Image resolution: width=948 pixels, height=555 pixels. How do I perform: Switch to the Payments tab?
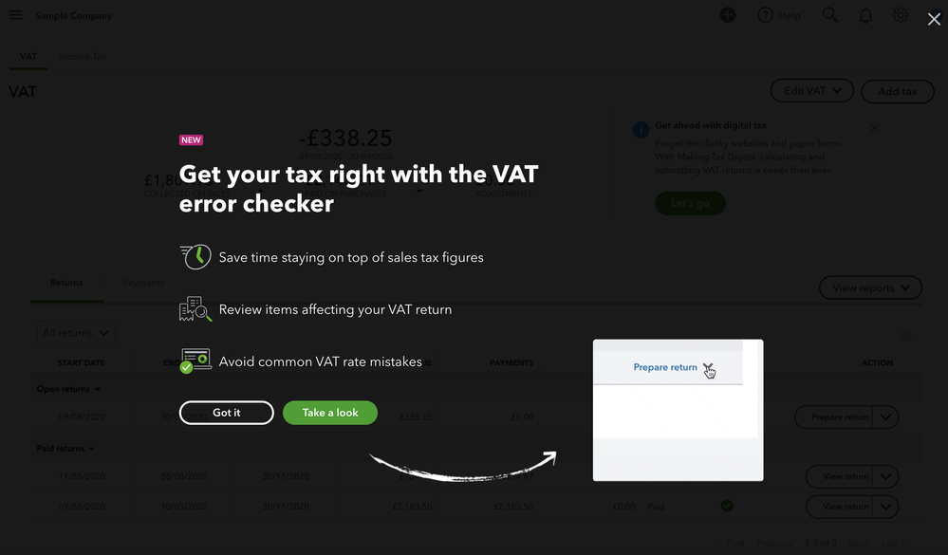pos(143,283)
